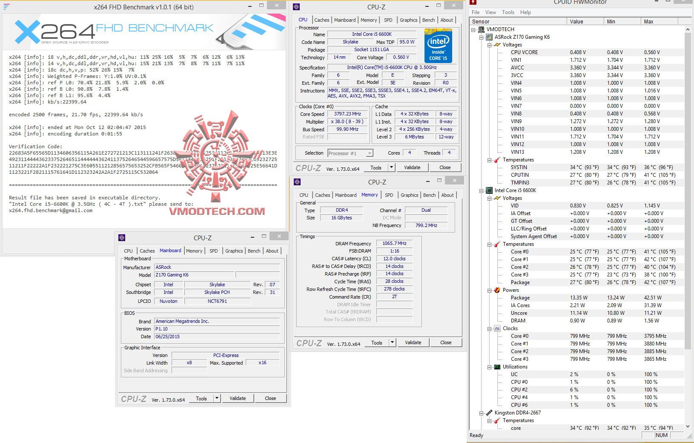Viewport: 694px width, 443px height.
Task: Open the Tools menu in HWMonitor
Action: 508,12
